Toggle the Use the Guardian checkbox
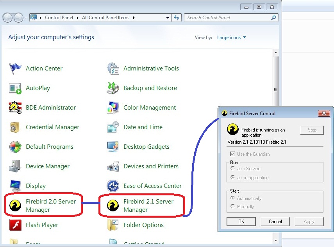This screenshot has height=247, width=334. point(232,154)
